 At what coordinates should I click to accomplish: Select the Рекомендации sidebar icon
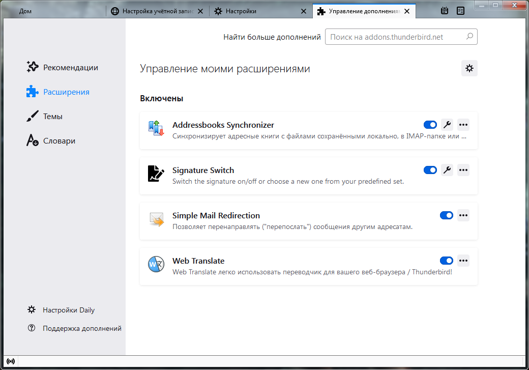32,67
